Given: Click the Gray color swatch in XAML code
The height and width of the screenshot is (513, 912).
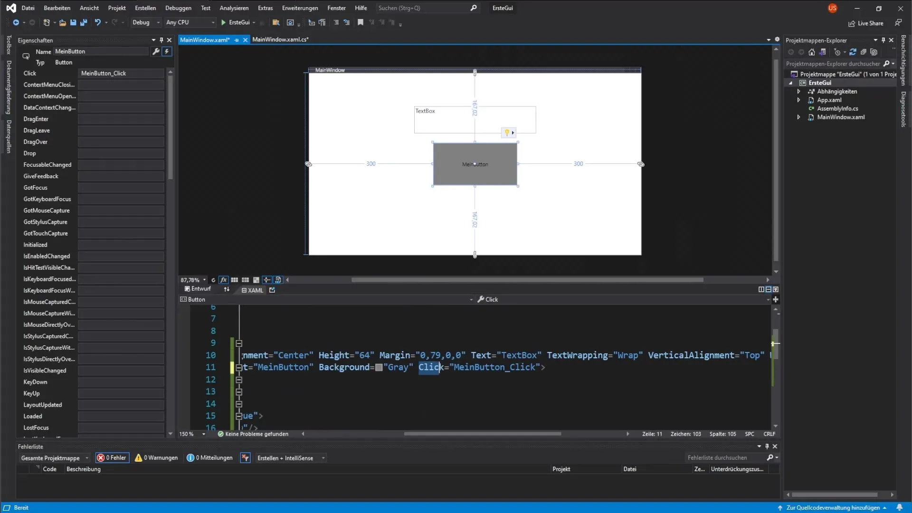Looking at the screenshot, I should 379,368.
